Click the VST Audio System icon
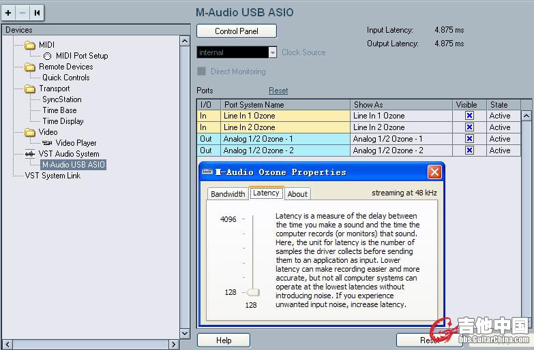534x350 pixels. click(x=30, y=154)
